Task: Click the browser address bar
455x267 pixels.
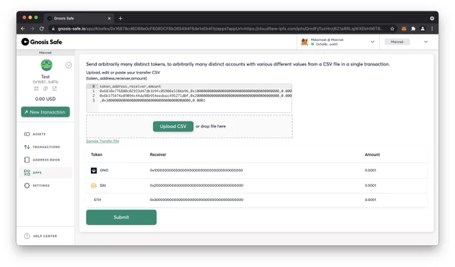Action: click(221, 29)
